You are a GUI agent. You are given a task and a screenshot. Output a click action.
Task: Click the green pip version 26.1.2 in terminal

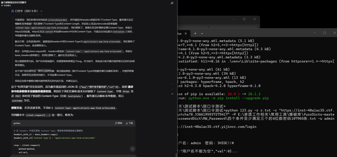click(254, 94)
